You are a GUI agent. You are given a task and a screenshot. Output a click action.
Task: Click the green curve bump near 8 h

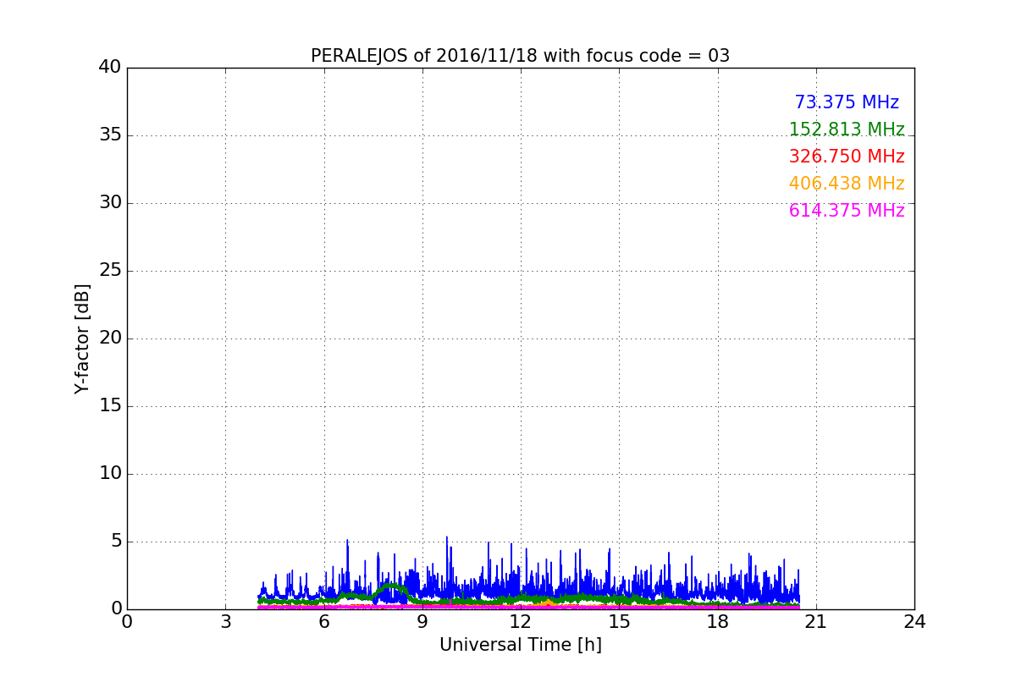coord(391,587)
